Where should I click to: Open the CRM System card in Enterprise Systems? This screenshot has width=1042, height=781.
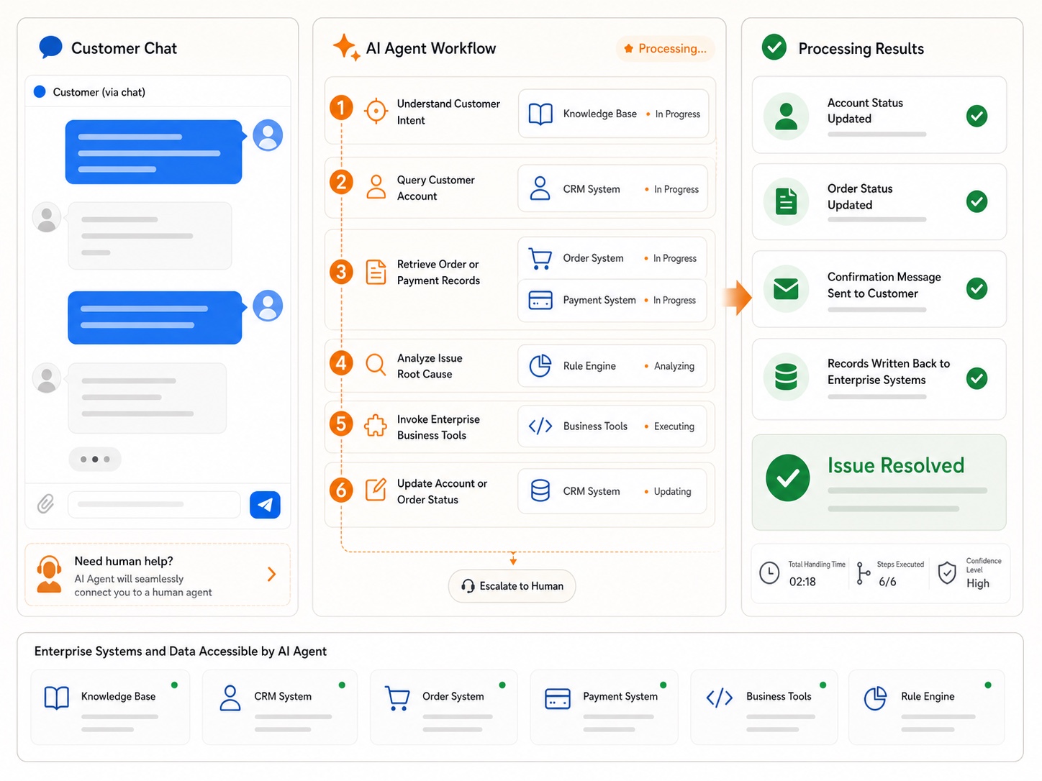(280, 707)
